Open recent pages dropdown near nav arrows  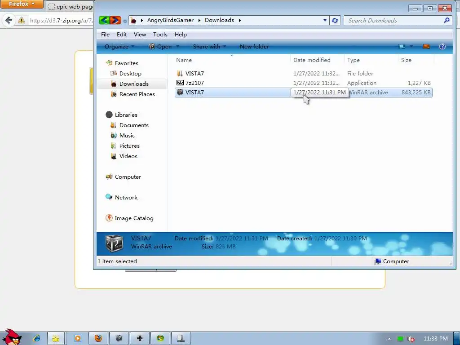(125, 21)
